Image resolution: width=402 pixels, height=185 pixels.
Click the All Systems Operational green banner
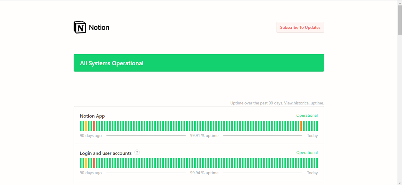[199, 63]
